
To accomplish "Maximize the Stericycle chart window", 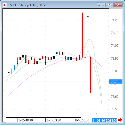I will (x=110, y=5).
